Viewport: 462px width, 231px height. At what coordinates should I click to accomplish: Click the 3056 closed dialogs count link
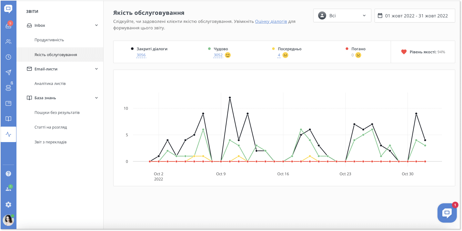click(x=141, y=55)
